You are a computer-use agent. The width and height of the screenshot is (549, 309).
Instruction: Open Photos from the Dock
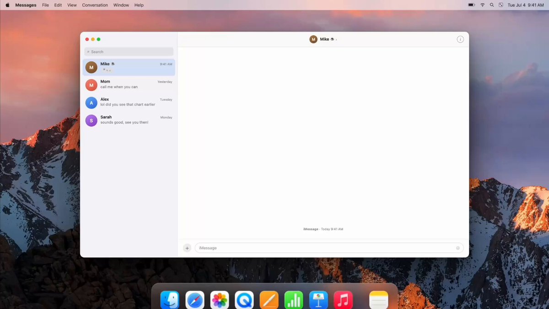(x=220, y=300)
